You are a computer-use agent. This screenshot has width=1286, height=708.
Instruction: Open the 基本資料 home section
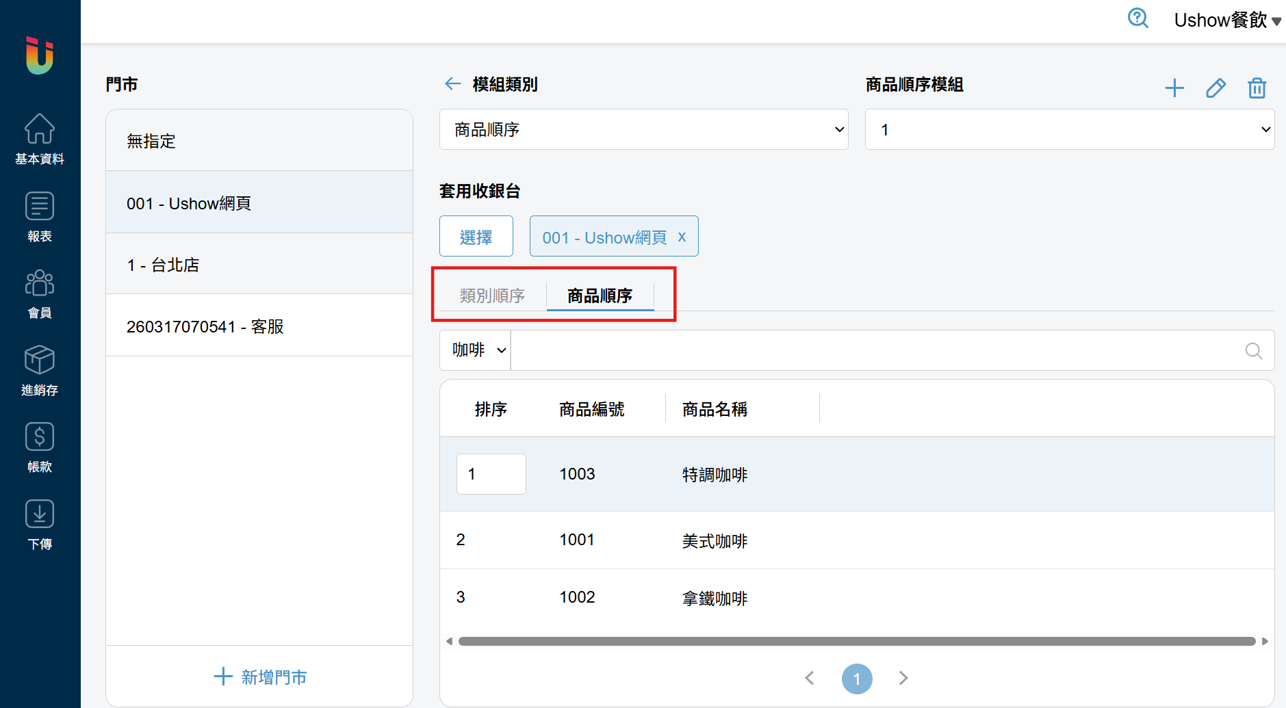(40, 139)
